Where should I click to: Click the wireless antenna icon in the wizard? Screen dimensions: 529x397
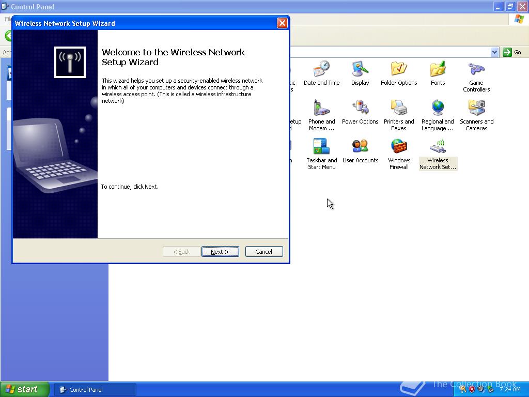[70, 62]
